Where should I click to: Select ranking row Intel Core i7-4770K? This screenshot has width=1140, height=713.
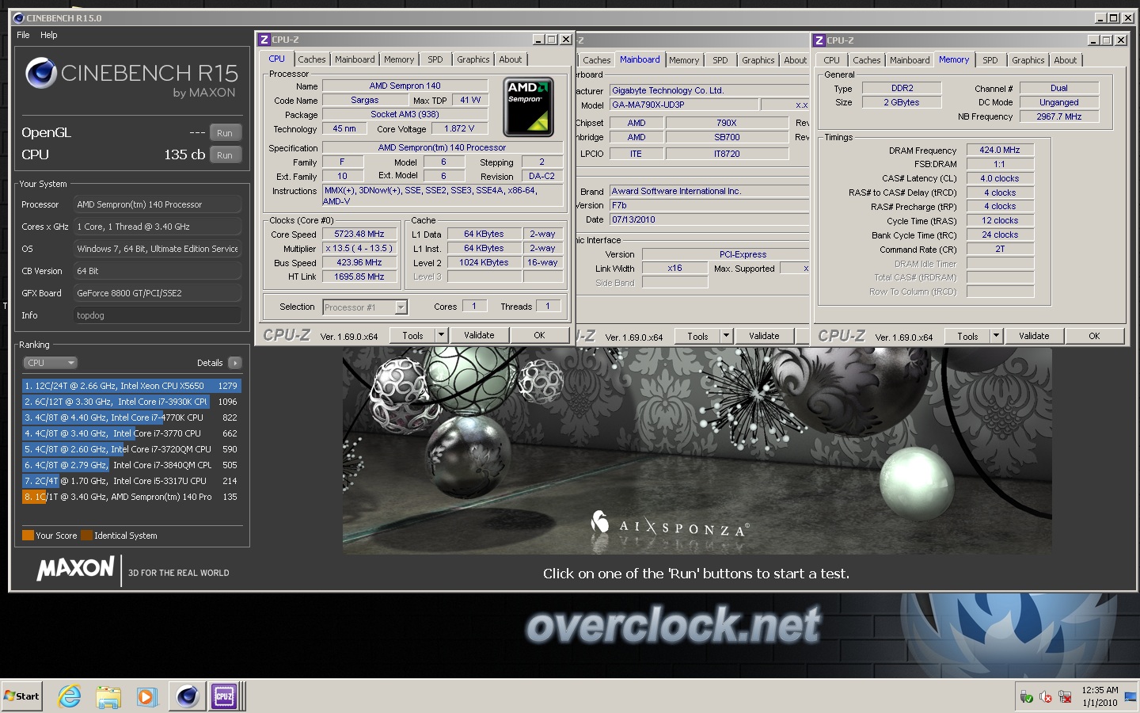131,418
